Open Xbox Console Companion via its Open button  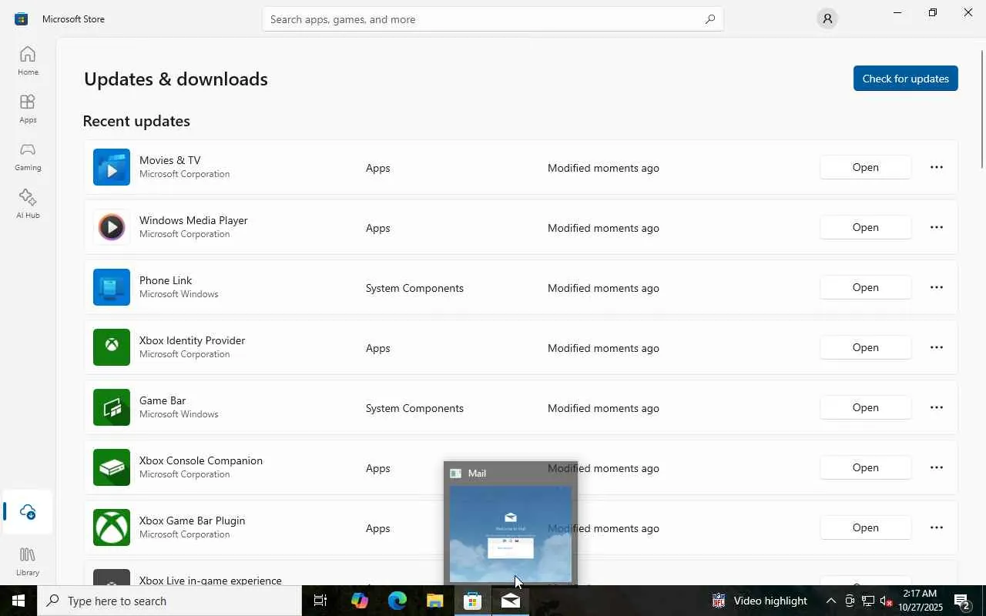tap(866, 467)
